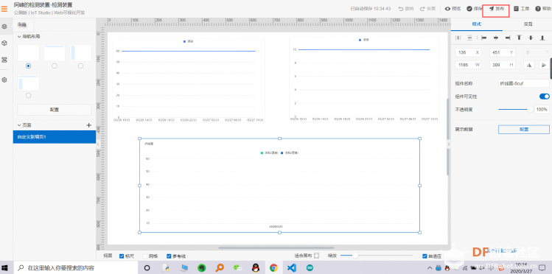Align selected component to the left
552x274 pixels.
[484, 38]
